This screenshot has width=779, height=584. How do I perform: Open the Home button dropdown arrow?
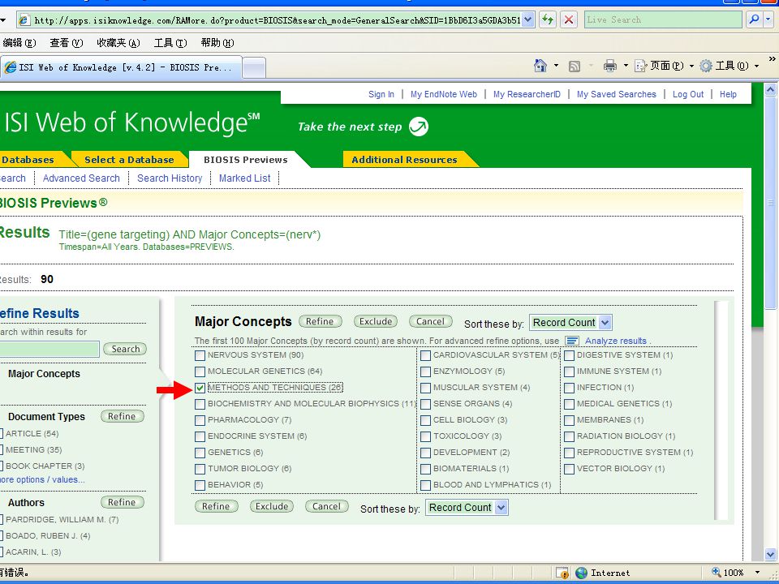(556, 66)
